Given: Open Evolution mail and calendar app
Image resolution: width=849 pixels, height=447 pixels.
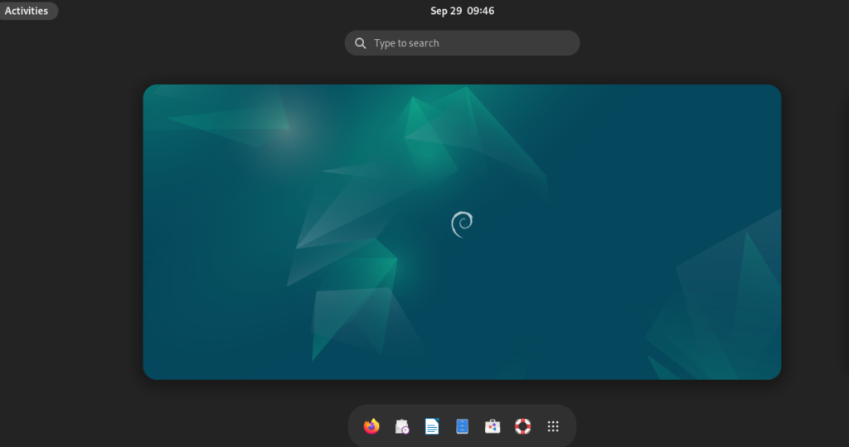Looking at the screenshot, I should [x=402, y=426].
